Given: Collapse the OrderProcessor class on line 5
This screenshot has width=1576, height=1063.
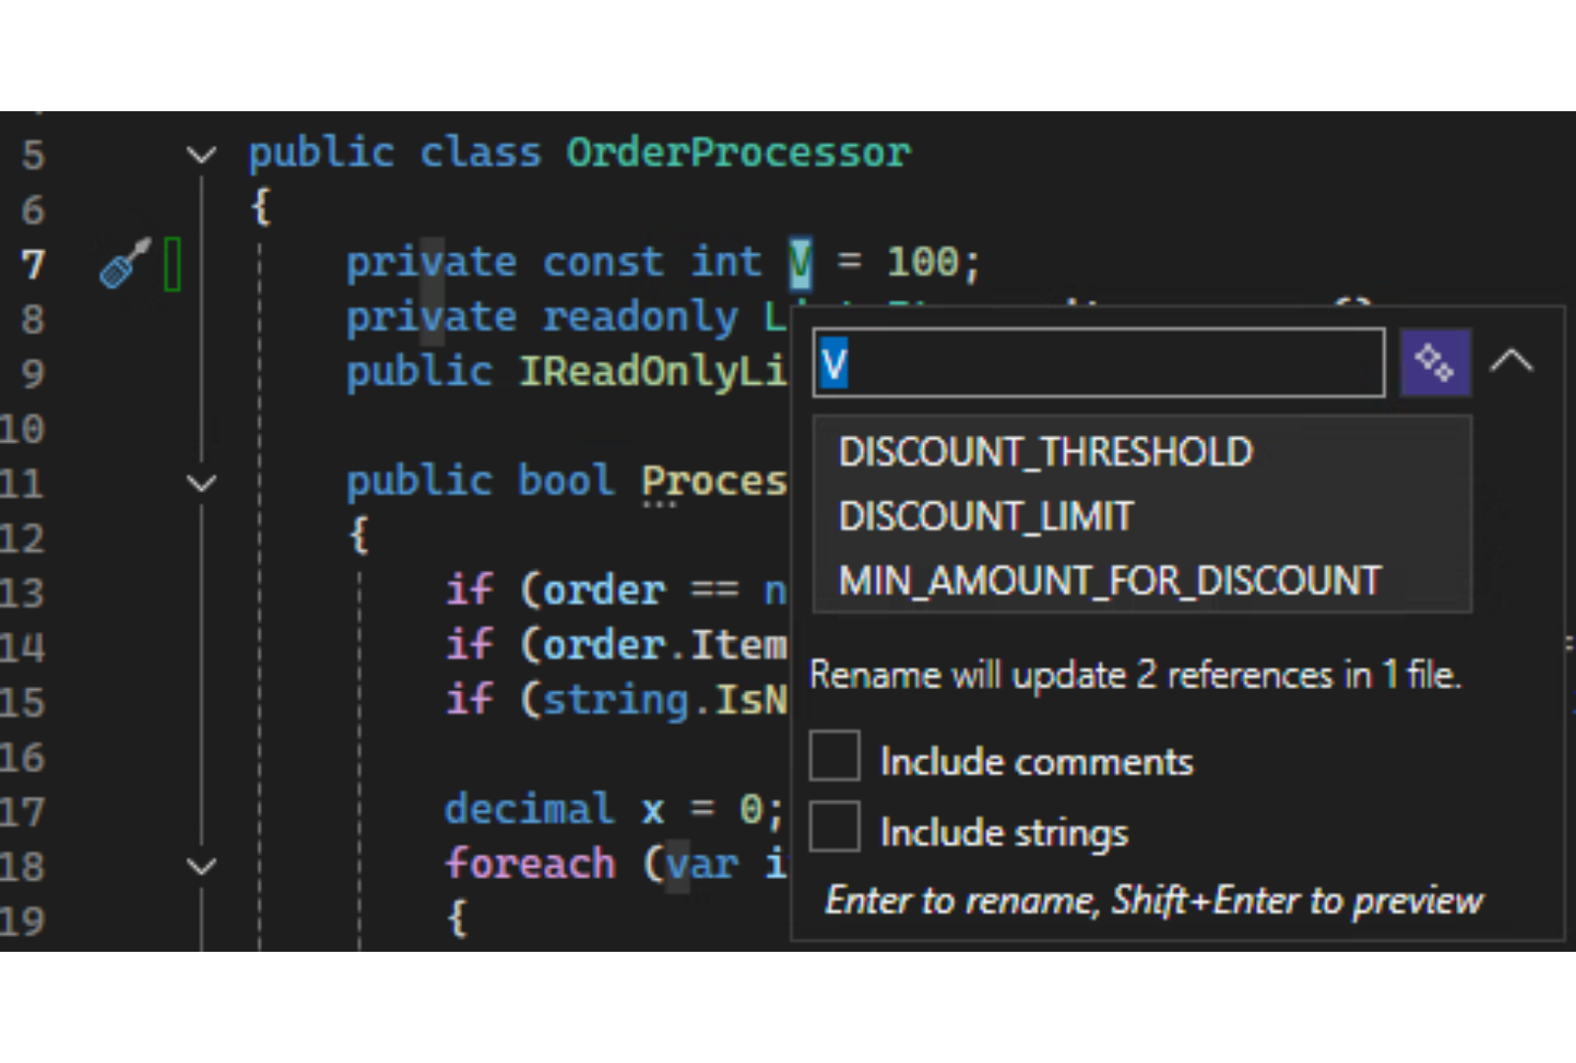Looking at the screenshot, I should (x=201, y=155).
